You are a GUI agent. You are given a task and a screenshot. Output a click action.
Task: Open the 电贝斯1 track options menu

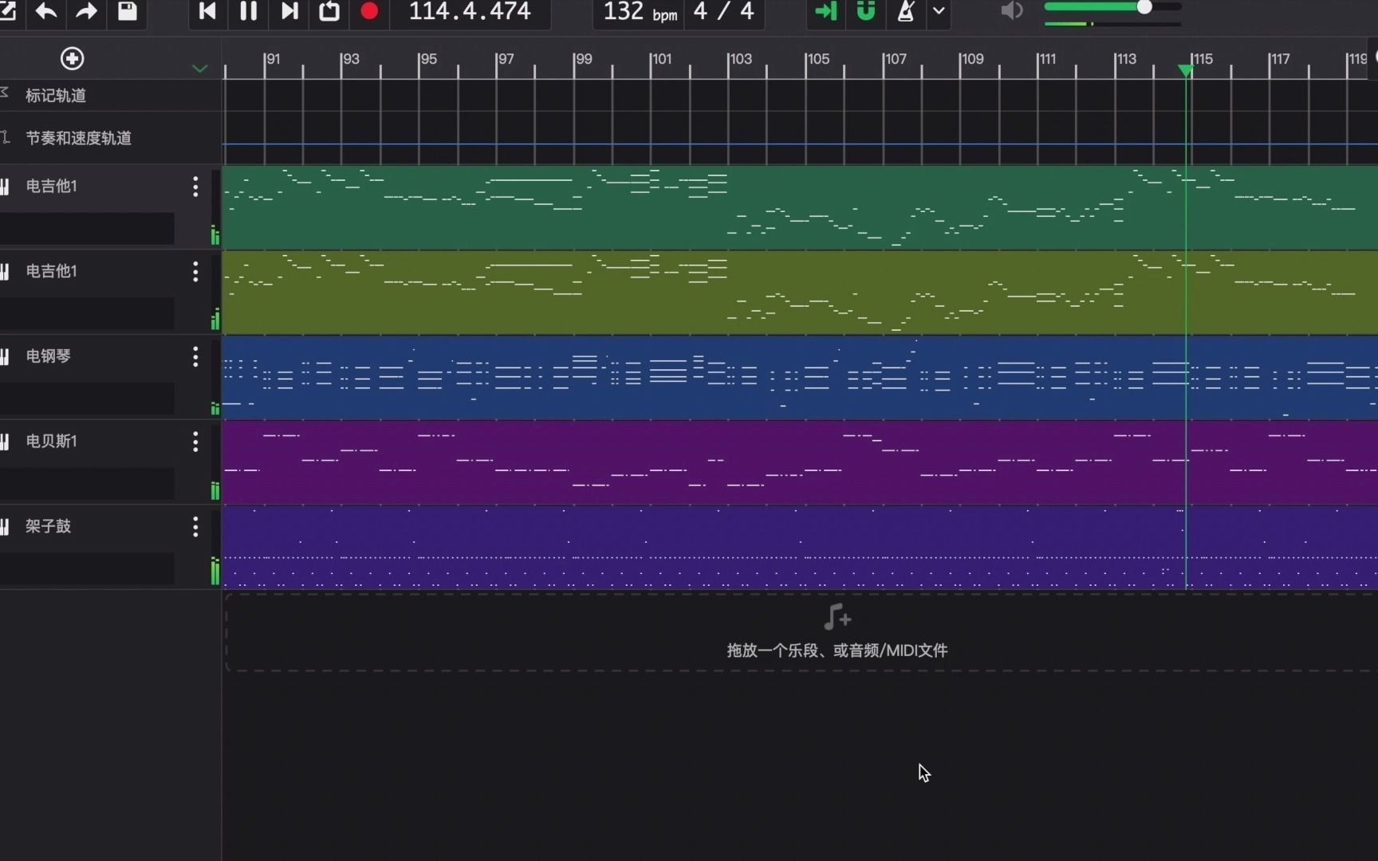tap(195, 442)
